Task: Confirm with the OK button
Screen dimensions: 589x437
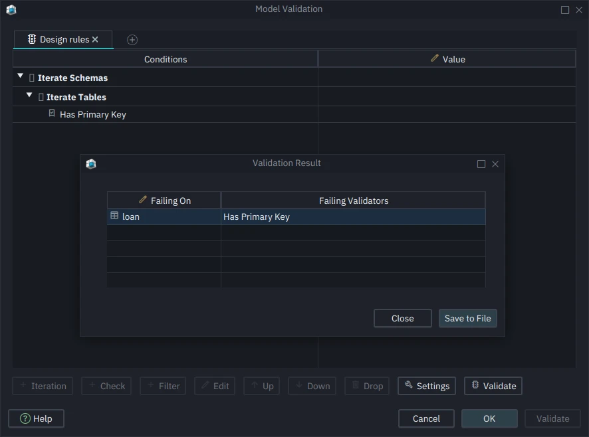Action: 489,418
